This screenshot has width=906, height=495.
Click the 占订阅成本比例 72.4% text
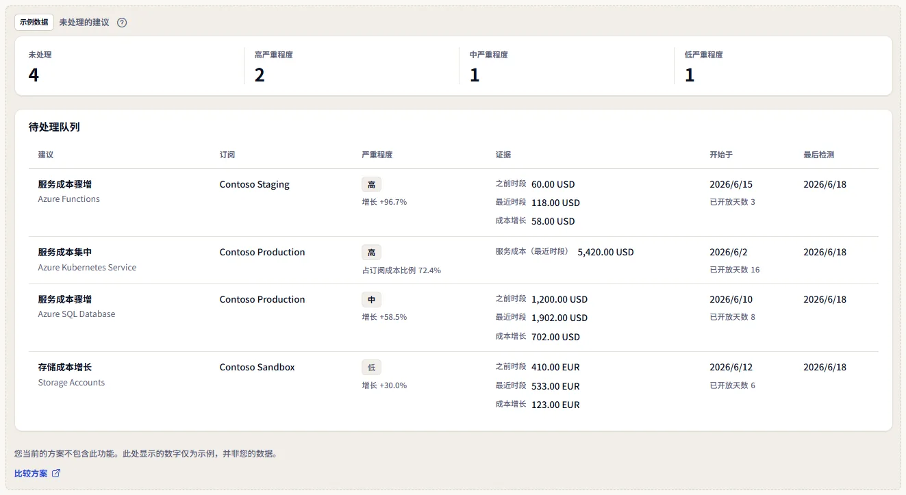[401, 270]
